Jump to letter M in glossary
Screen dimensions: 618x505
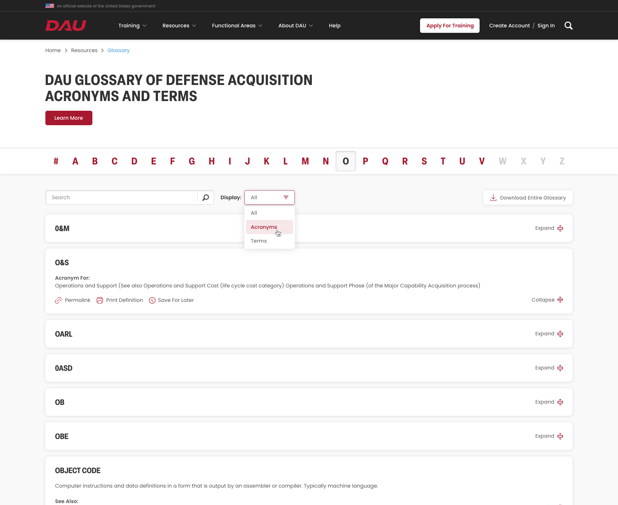(305, 161)
